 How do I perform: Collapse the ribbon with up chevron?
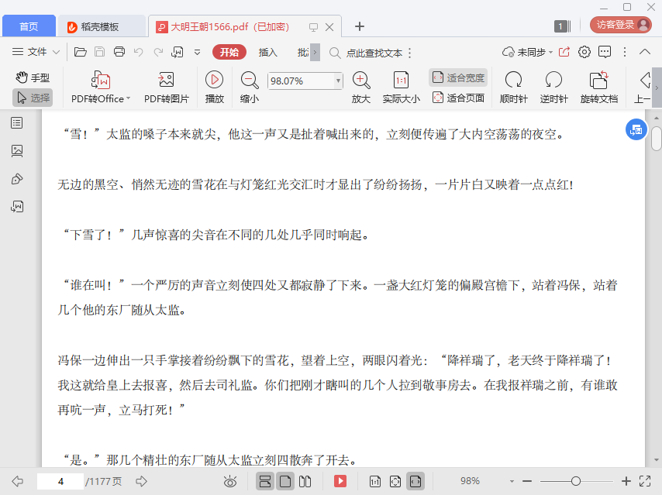(x=645, y=52)
